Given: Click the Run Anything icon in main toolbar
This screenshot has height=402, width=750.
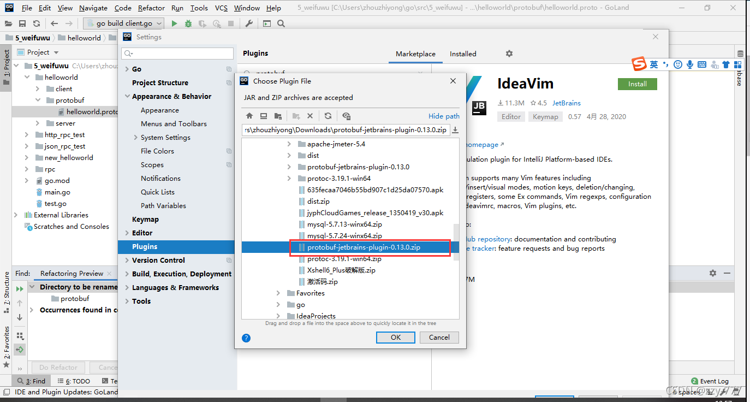Looking at the screenshot, I should pos(266,23).
